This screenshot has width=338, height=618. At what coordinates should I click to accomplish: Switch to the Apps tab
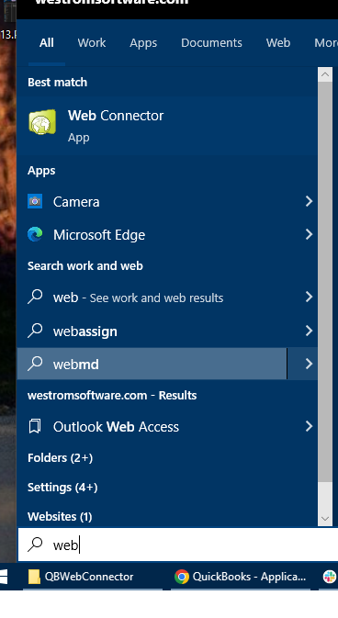click(x=143, y=43)
